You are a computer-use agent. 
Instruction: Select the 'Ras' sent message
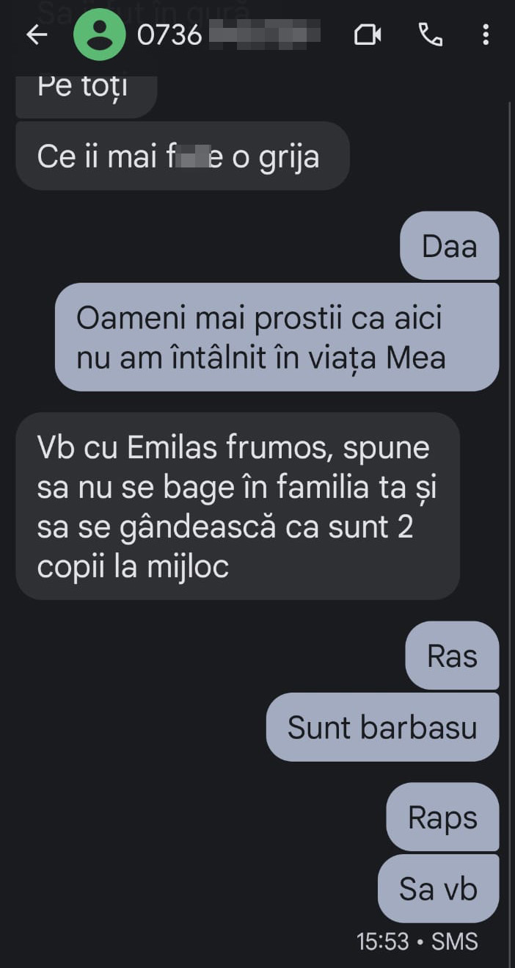(x=452, y=656)
